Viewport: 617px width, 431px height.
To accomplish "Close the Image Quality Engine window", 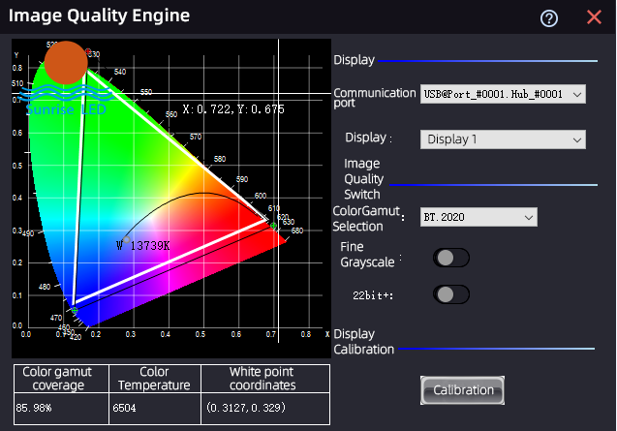I will [594, 17].
